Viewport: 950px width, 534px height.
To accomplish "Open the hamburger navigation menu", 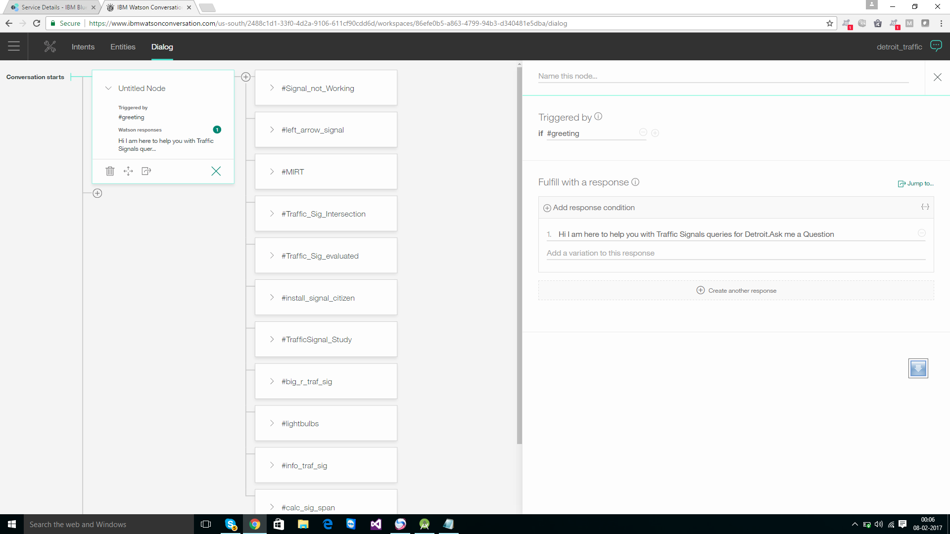I will pos(14,46).
